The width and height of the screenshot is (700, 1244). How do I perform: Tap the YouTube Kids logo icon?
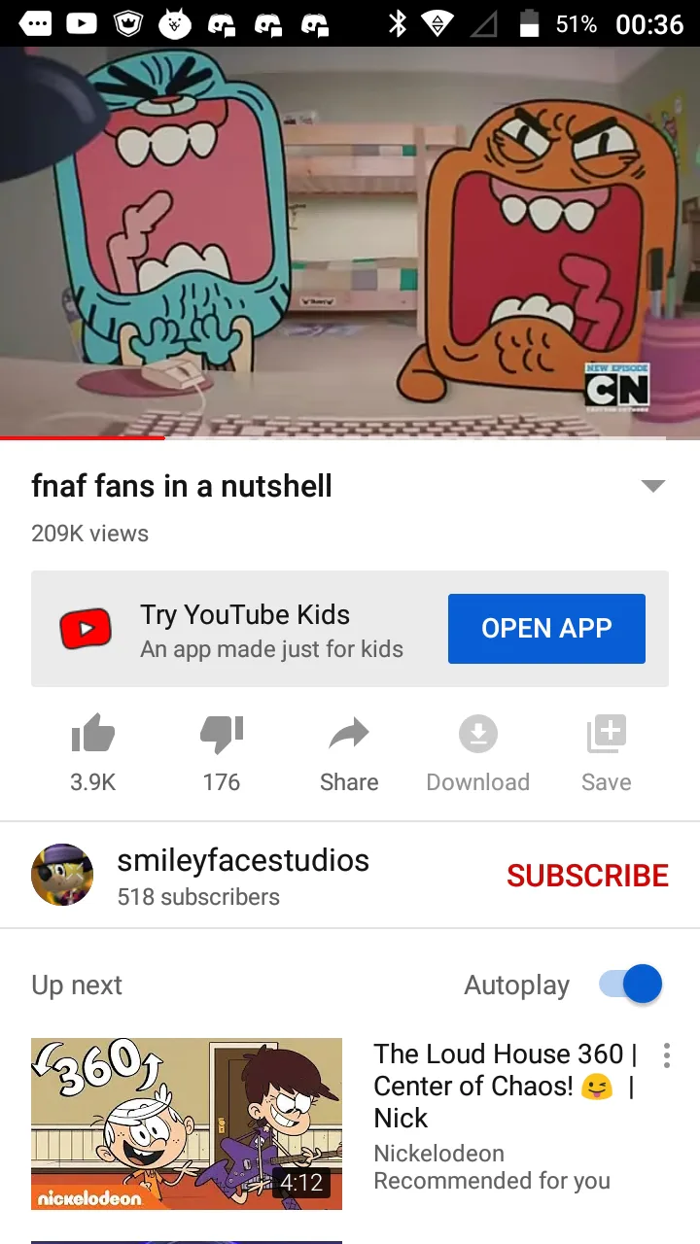pos(86,630)
